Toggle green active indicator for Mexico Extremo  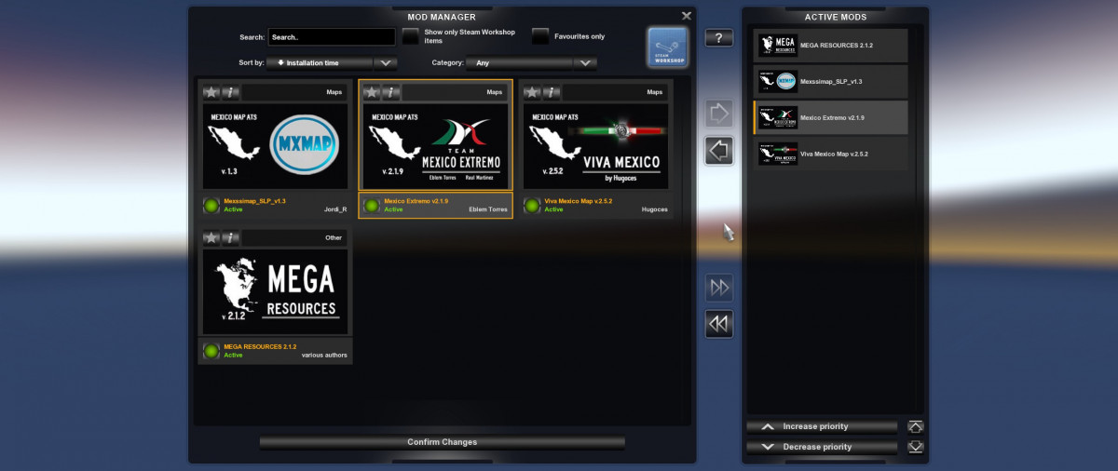click(372, 206)
